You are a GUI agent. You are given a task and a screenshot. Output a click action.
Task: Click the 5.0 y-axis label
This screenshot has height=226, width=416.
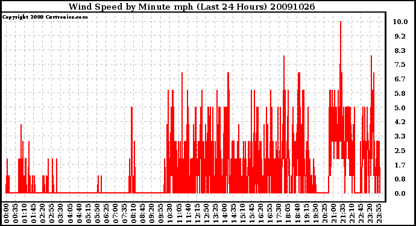click(x=400, y=108)
